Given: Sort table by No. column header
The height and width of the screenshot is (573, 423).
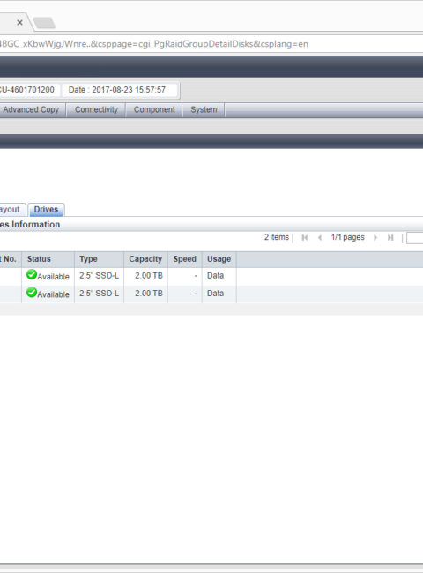Looking at the screenshot, I should coord(11,259).
